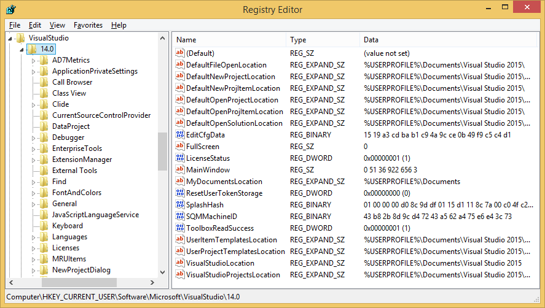545x308 pixels.
Task: Click the folder icon of Call Browser key
Action: coord(44,82)
